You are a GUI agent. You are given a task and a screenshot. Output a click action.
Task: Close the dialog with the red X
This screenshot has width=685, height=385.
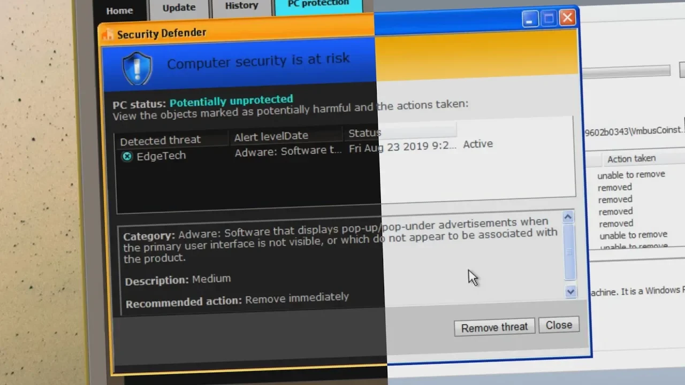[x=567, y=18]
